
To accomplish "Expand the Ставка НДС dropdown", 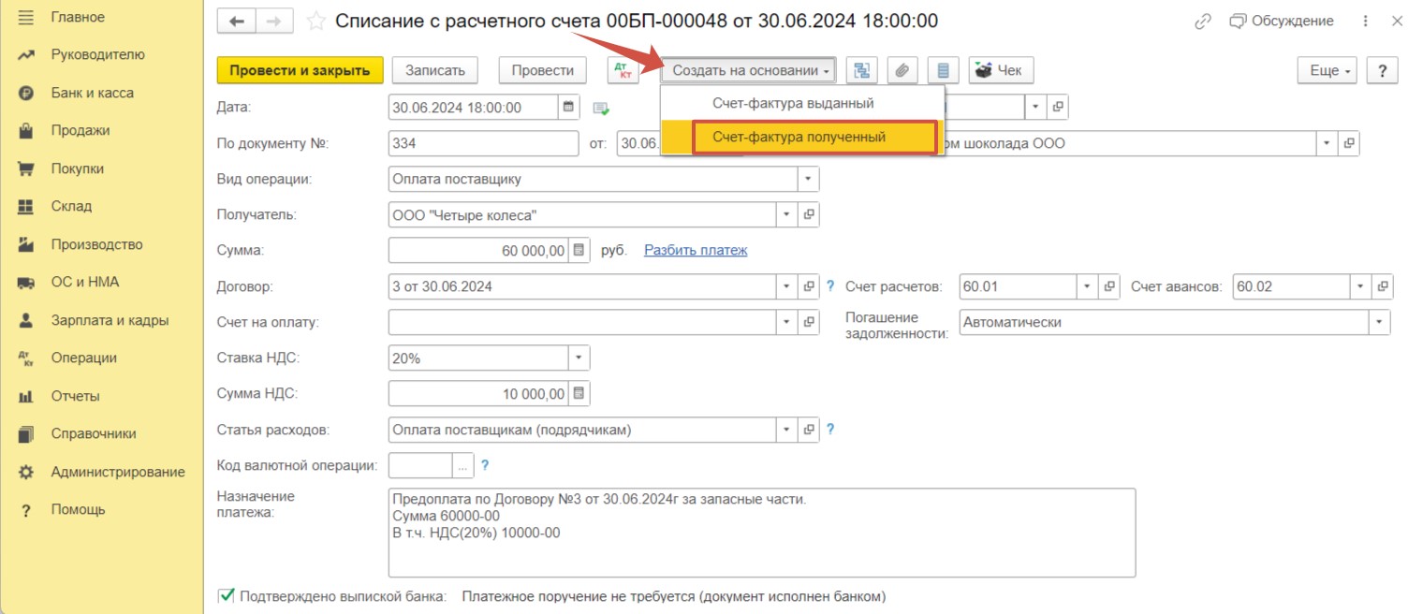I will (x=579, y=358).
